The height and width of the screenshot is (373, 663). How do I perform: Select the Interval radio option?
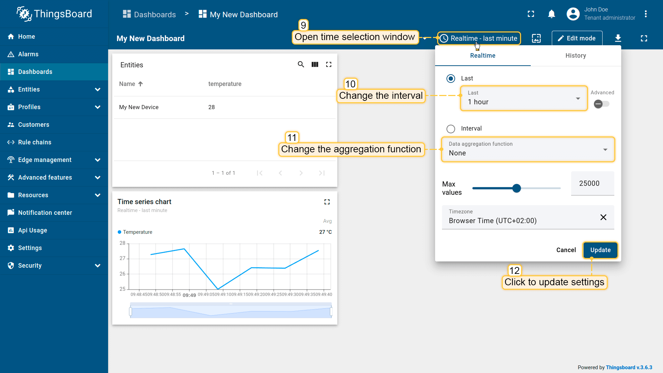tap(451, 129)
